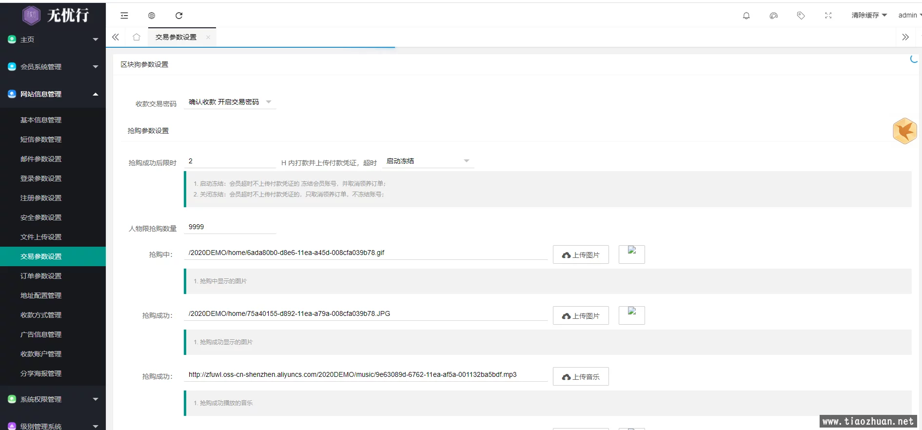922x430 pixels.
Task: Expand the 清除缓存 dropdown menu
Action: [869, 16]
